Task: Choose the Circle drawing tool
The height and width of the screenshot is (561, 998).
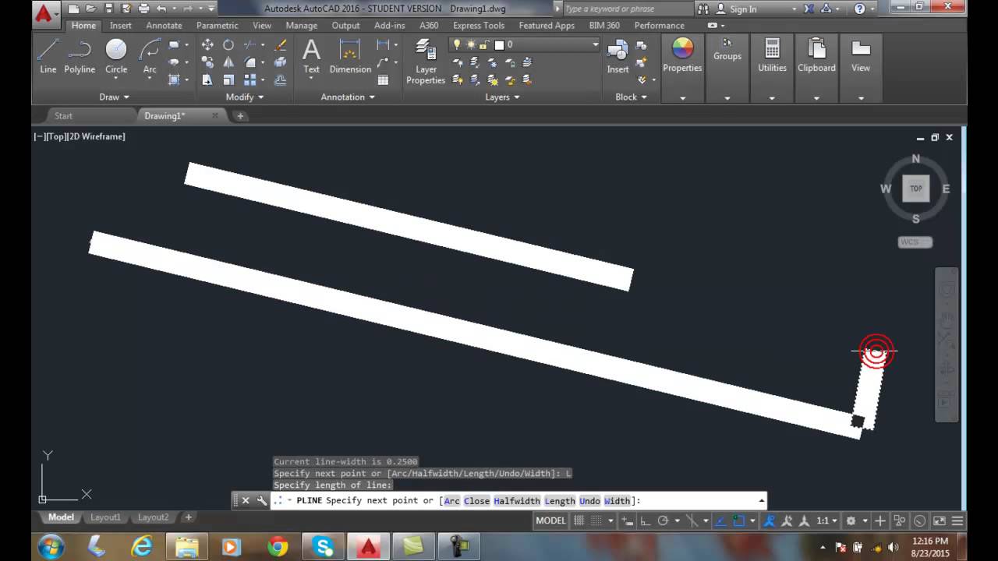Action: (x=116, y=56)
